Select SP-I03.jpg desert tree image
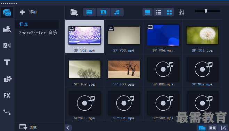The image size is (229, 131). [x=124, y=69]
